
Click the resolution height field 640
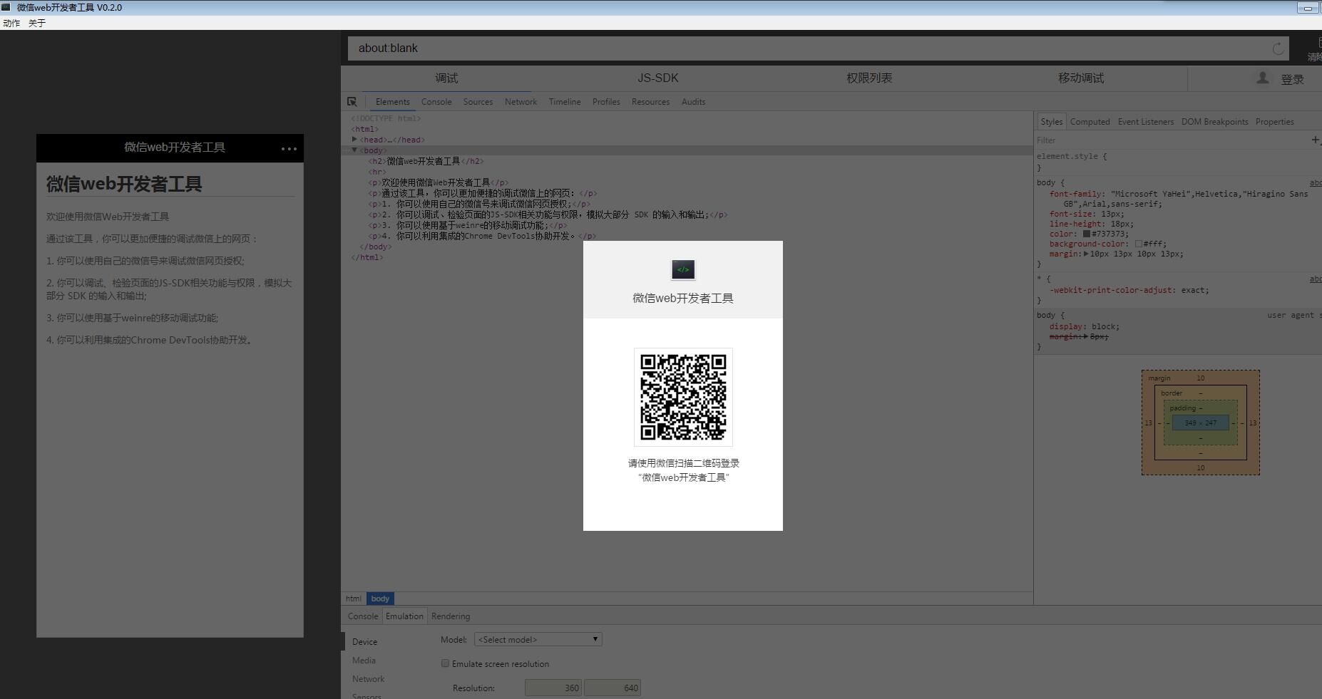tap(613, 688)
